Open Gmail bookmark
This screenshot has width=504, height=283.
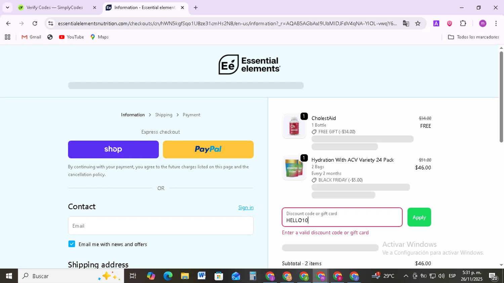31,37
